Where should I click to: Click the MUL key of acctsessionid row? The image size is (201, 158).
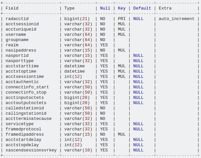[x=122, y=24]
